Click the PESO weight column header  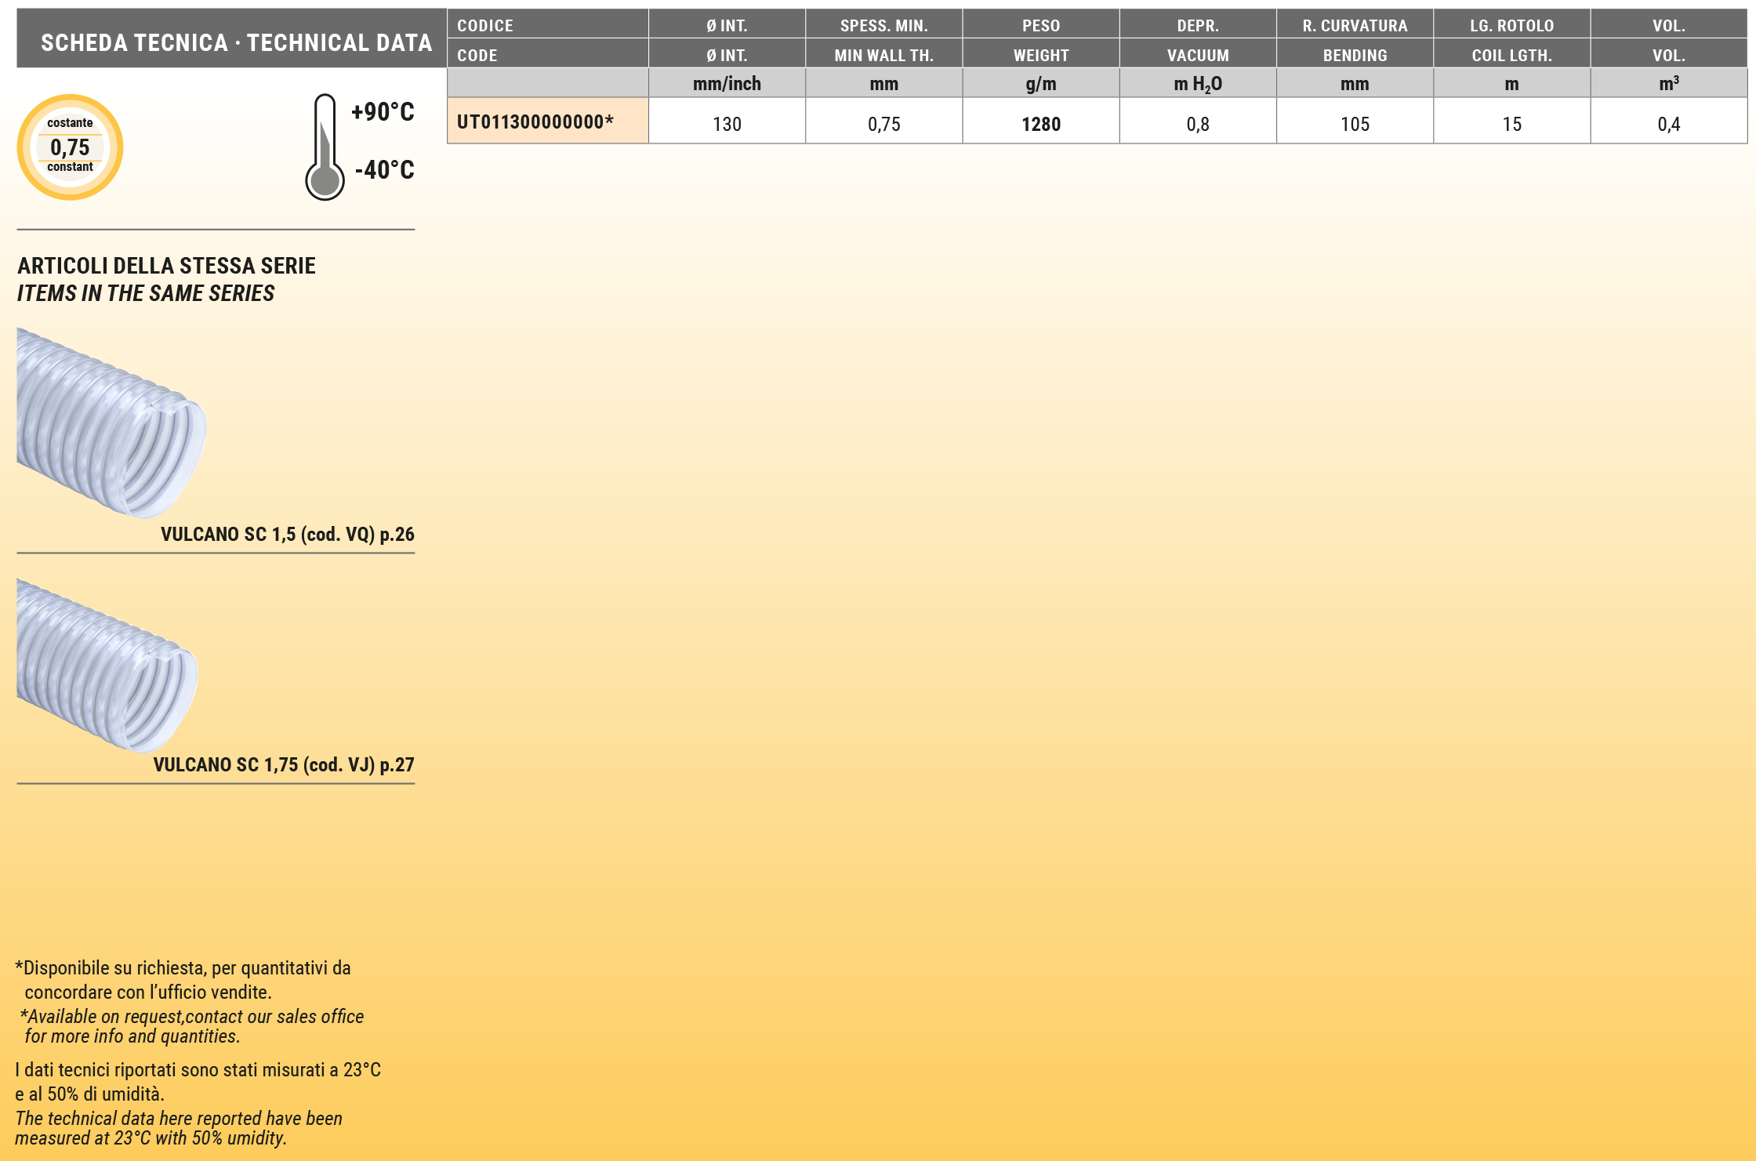1040,25
